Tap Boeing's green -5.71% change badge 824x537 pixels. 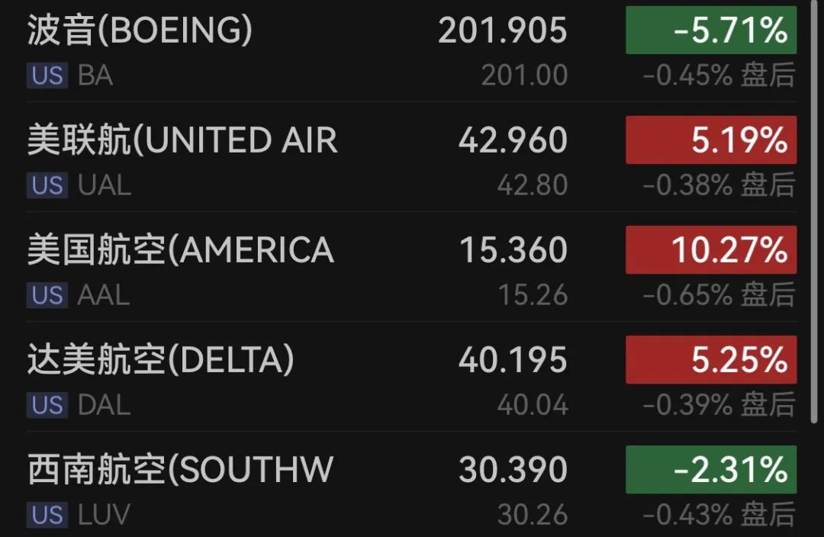tap(711, 30)
